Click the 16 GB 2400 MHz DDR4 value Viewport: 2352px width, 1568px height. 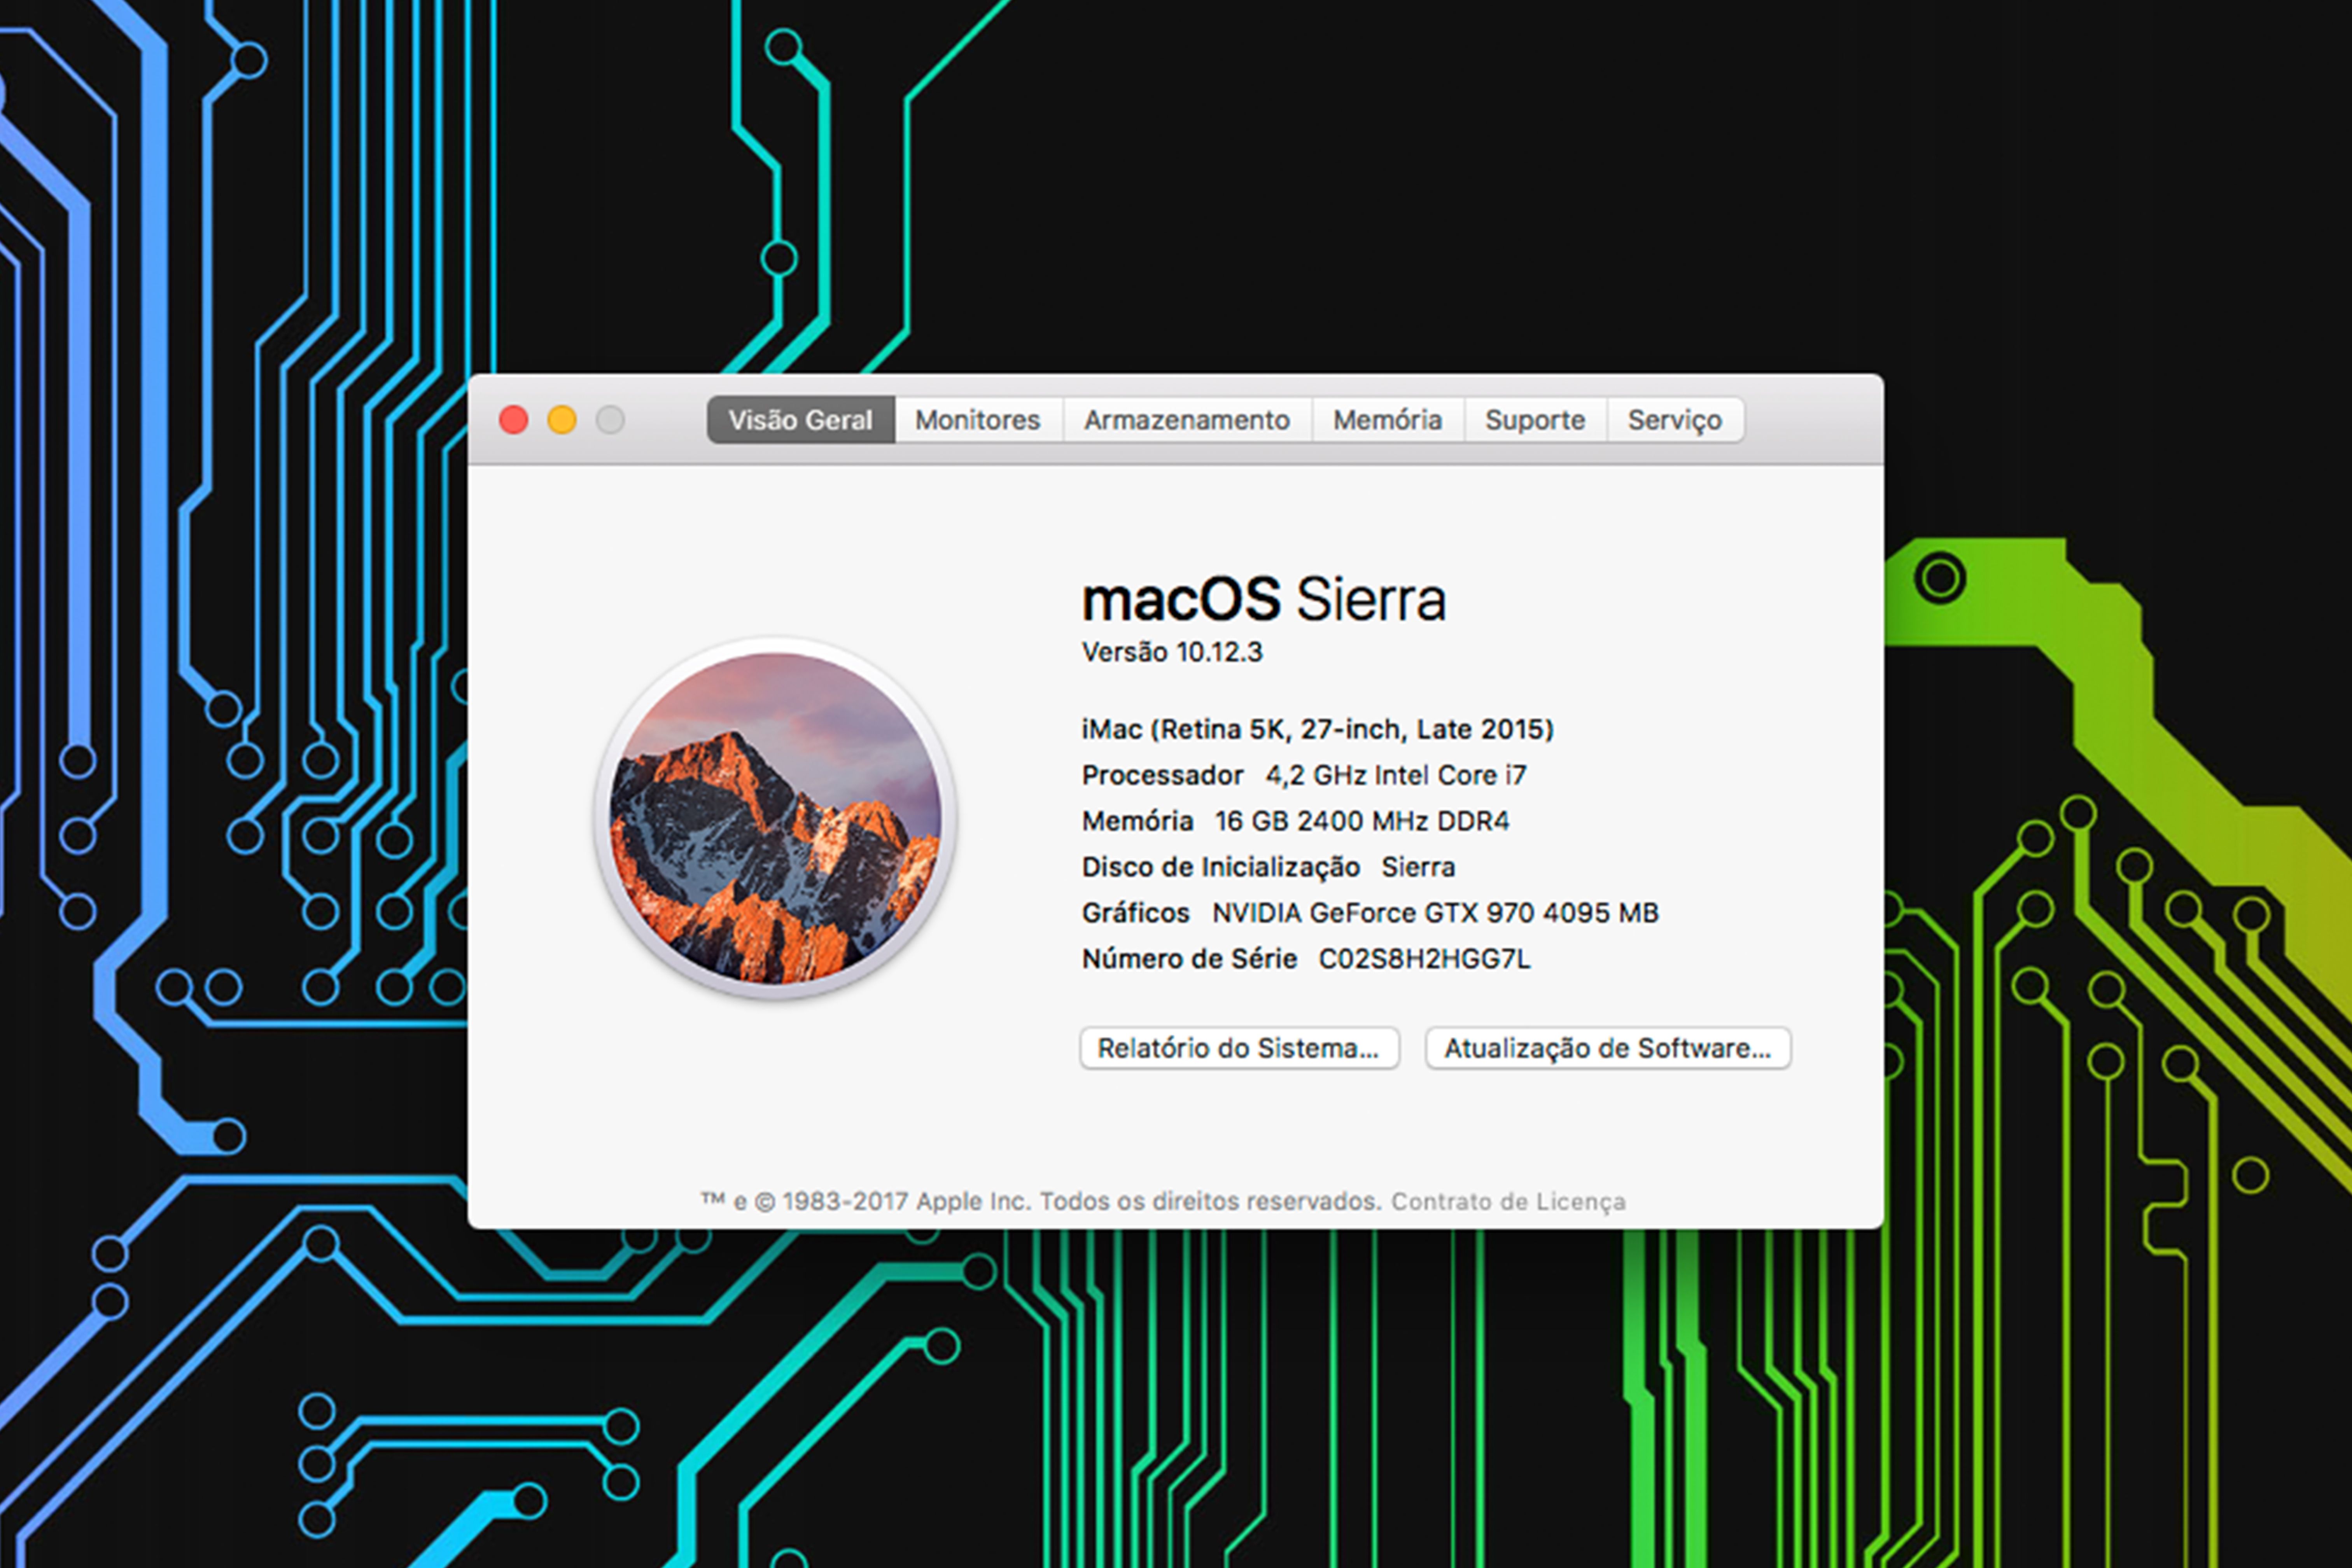(1361, 821)
